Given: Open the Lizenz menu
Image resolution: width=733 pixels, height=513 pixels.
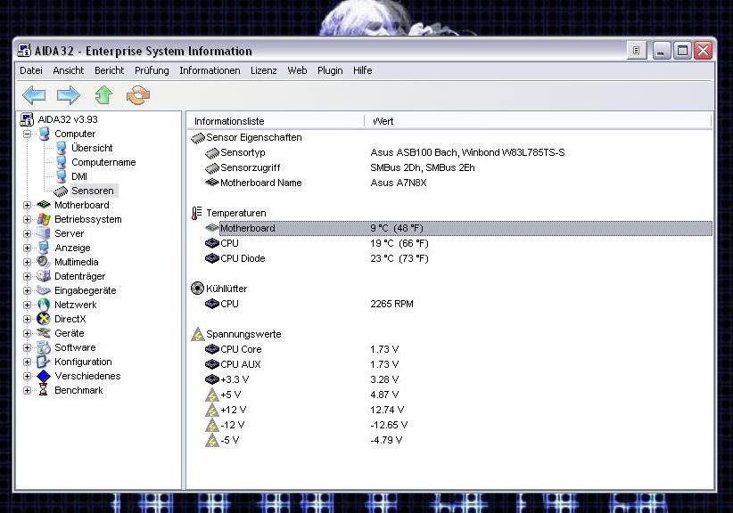Looking at the screenshot, I should (264, 70).
